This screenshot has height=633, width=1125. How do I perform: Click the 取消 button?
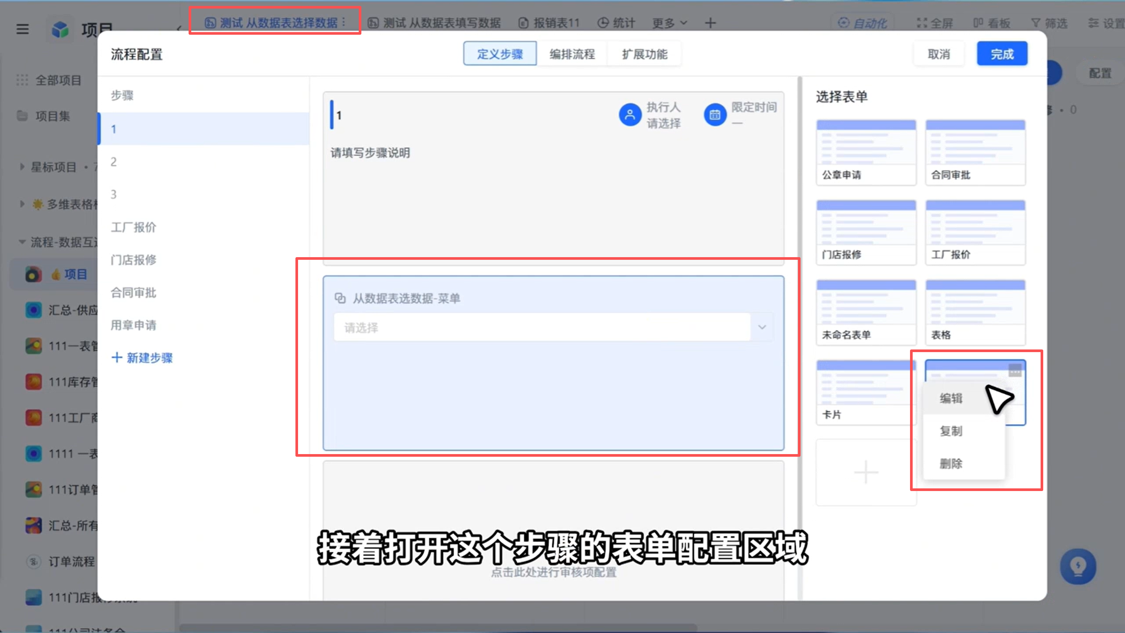pos(939,54)
